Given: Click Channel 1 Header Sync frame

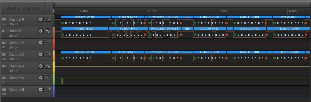Looking at the screenshot, I should (x=129, y=29).
